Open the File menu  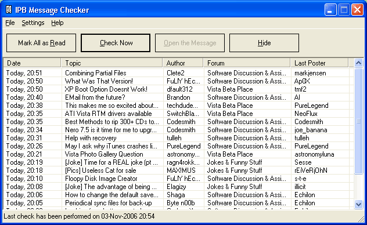[10, 23]
